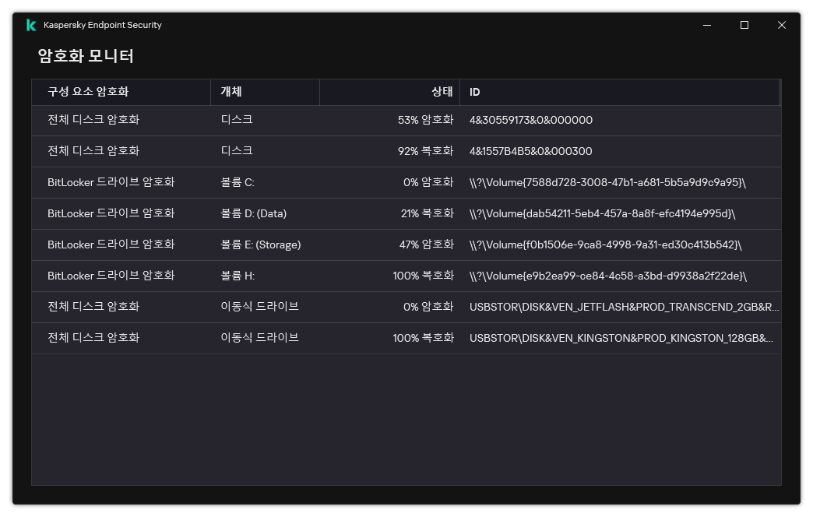Select the 볼륨 D: (Data) row
The image size is (813, 517).
coord(311,213)
